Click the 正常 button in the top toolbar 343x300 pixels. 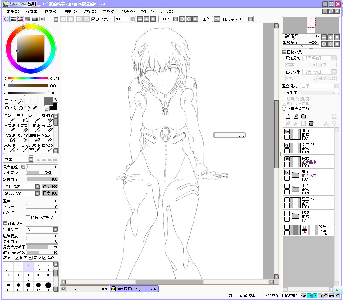click(x=206, y=19)
